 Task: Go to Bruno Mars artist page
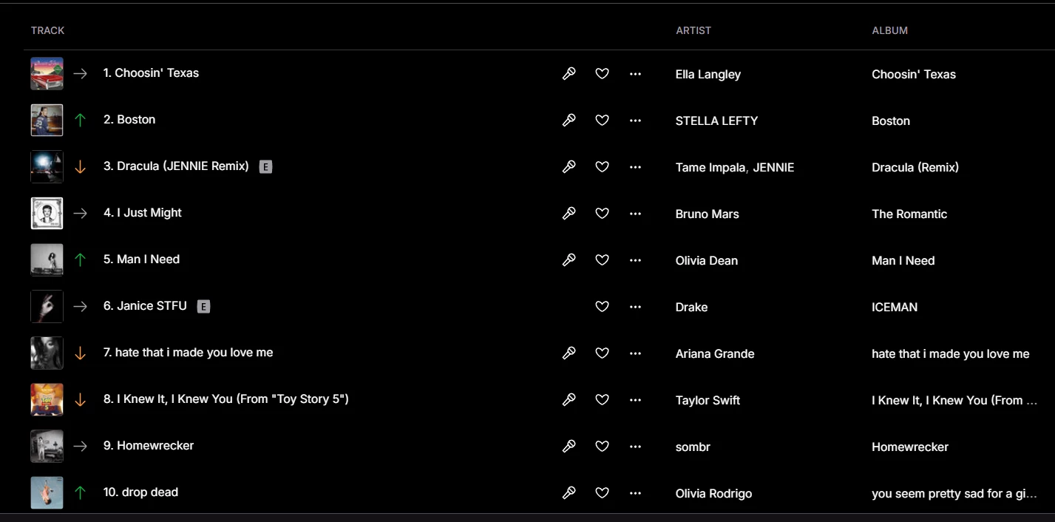click(707, 214)
